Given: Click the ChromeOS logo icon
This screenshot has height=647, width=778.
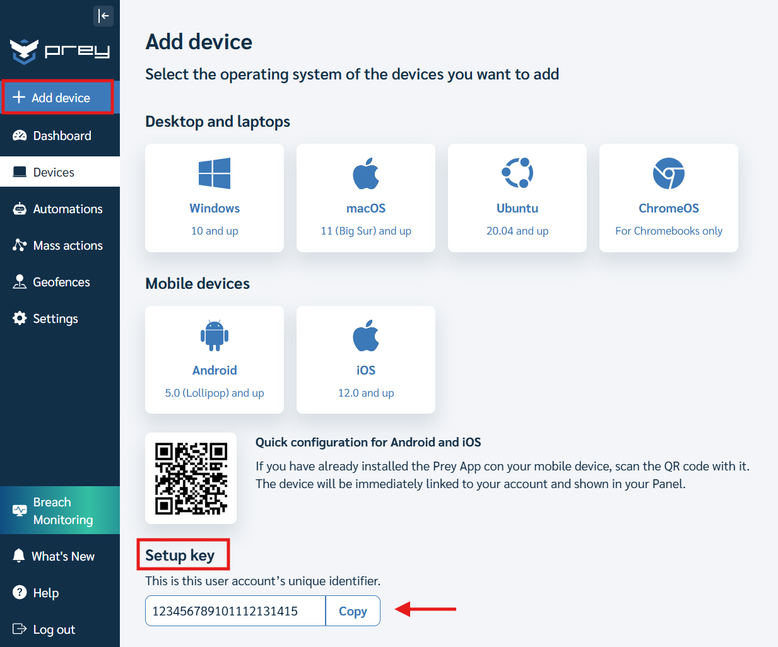Looking at the screenshot, I should tap(669, 173).
